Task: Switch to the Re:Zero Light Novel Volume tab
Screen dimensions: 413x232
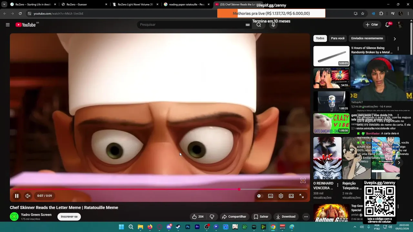Action: pyautogui.click(x=136, y=5)
